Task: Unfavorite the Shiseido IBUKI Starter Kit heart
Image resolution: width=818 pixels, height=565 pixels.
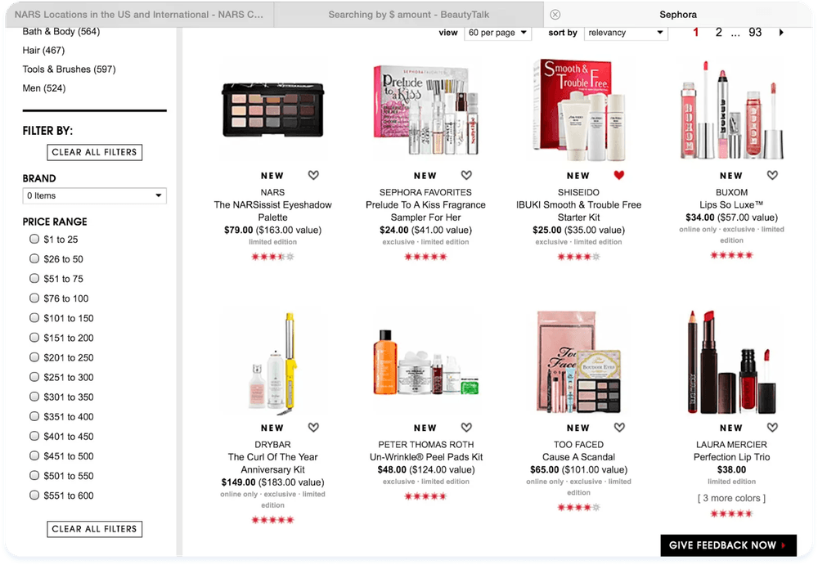Action: tap(619, 175)
